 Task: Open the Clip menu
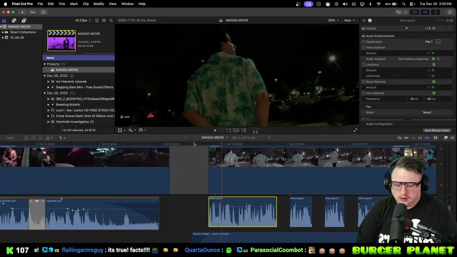coord(86,4)
